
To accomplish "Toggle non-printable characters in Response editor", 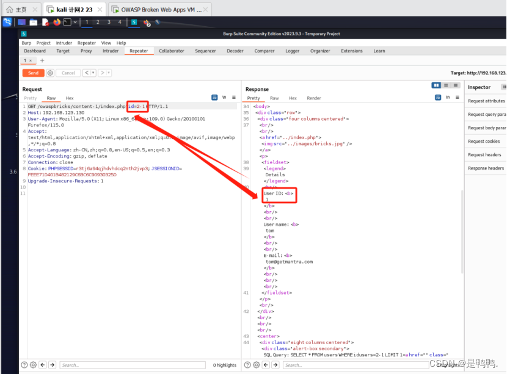I will [x=448, y=98].
